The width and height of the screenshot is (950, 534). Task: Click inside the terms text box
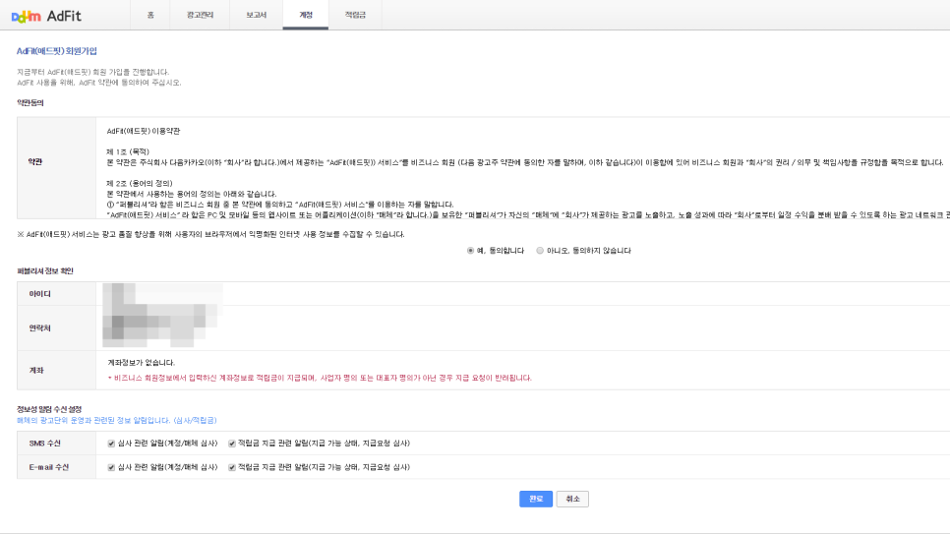pos(523,168)
